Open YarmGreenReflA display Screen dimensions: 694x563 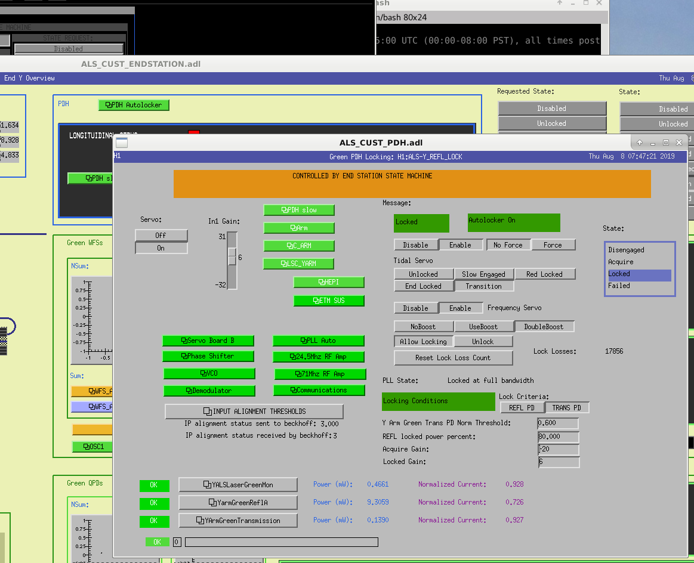[x=238, y=502]
